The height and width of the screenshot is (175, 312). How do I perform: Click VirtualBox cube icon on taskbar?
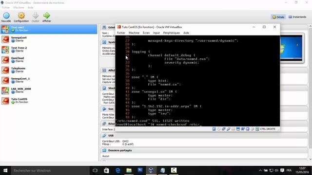click(x=151, y=171)
